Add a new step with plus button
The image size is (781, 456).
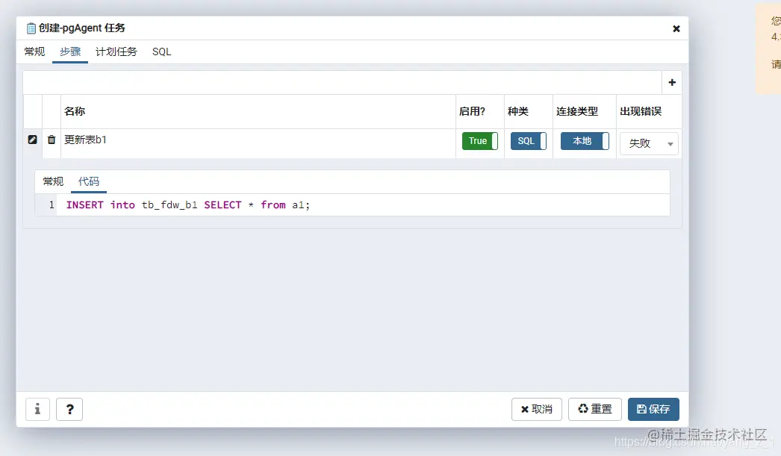coord(672,83)
